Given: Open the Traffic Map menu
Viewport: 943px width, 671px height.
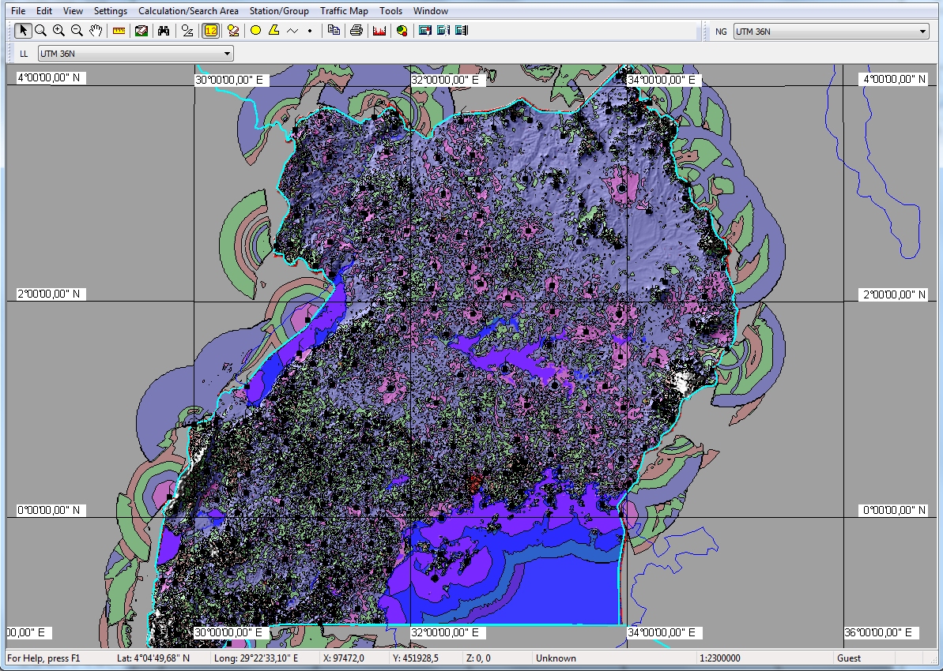Looking at the screenshot, I should [x=344, y=11].
